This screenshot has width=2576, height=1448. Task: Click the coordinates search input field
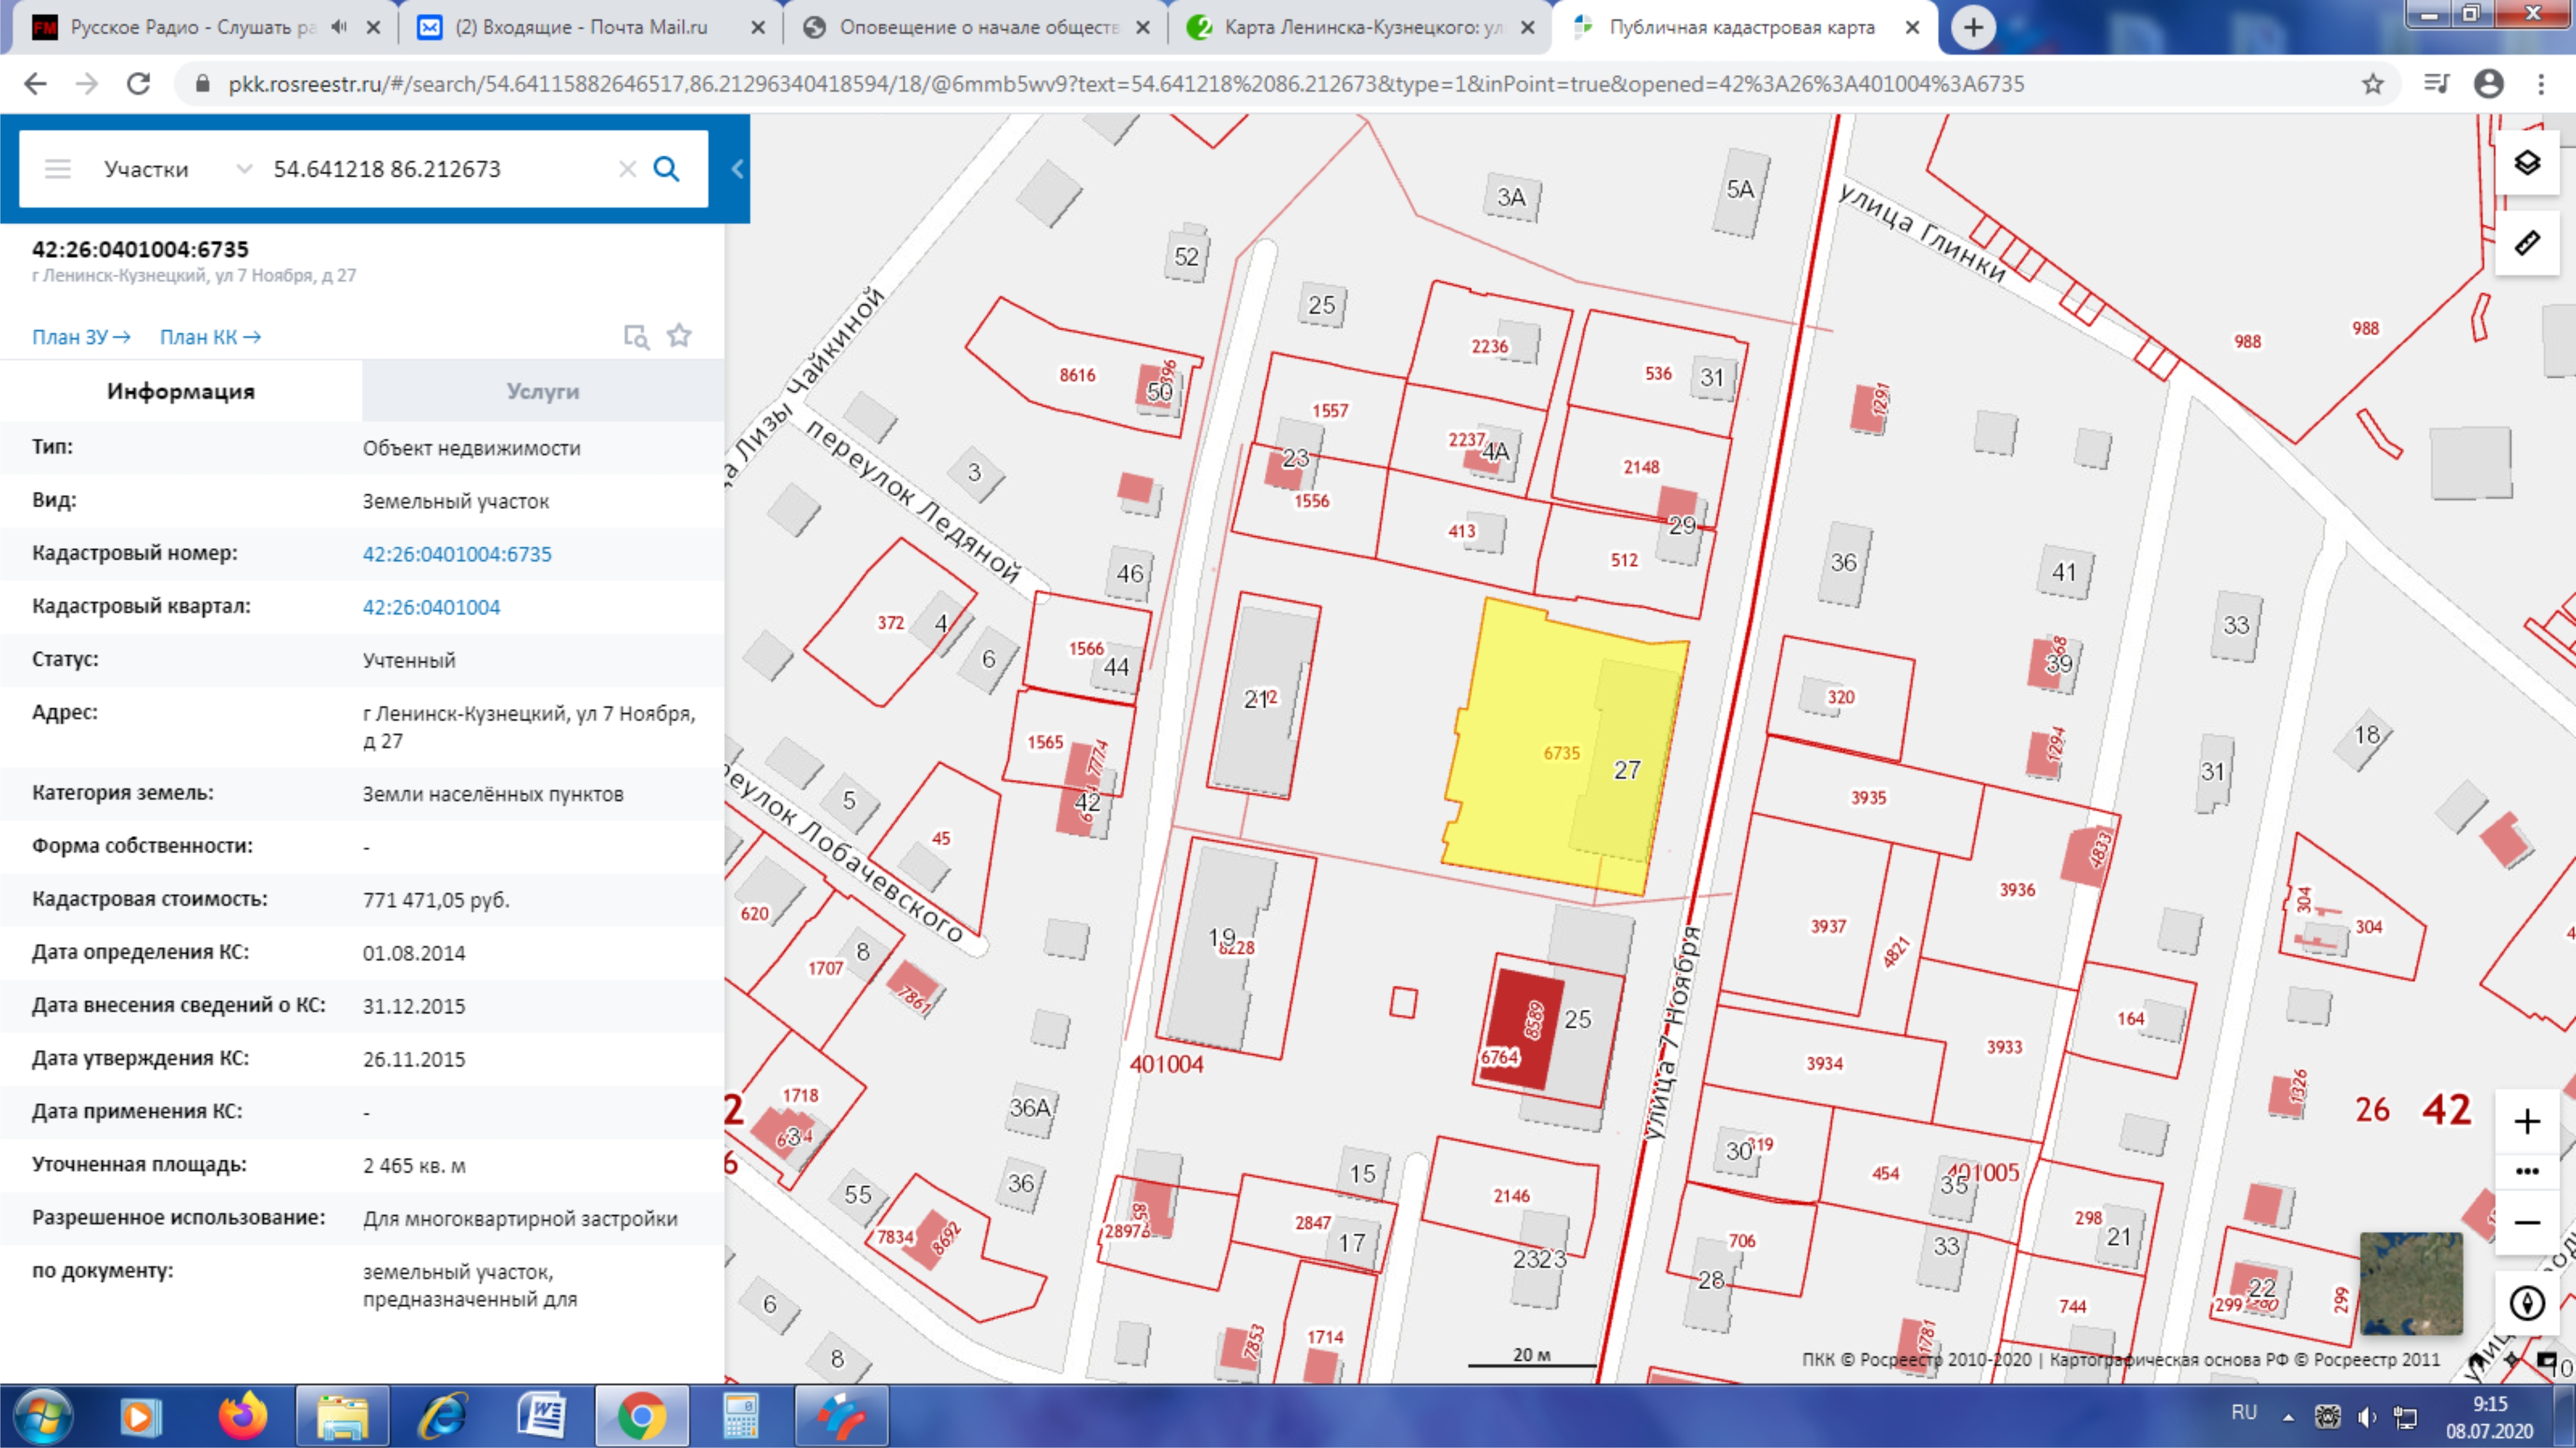440,169
